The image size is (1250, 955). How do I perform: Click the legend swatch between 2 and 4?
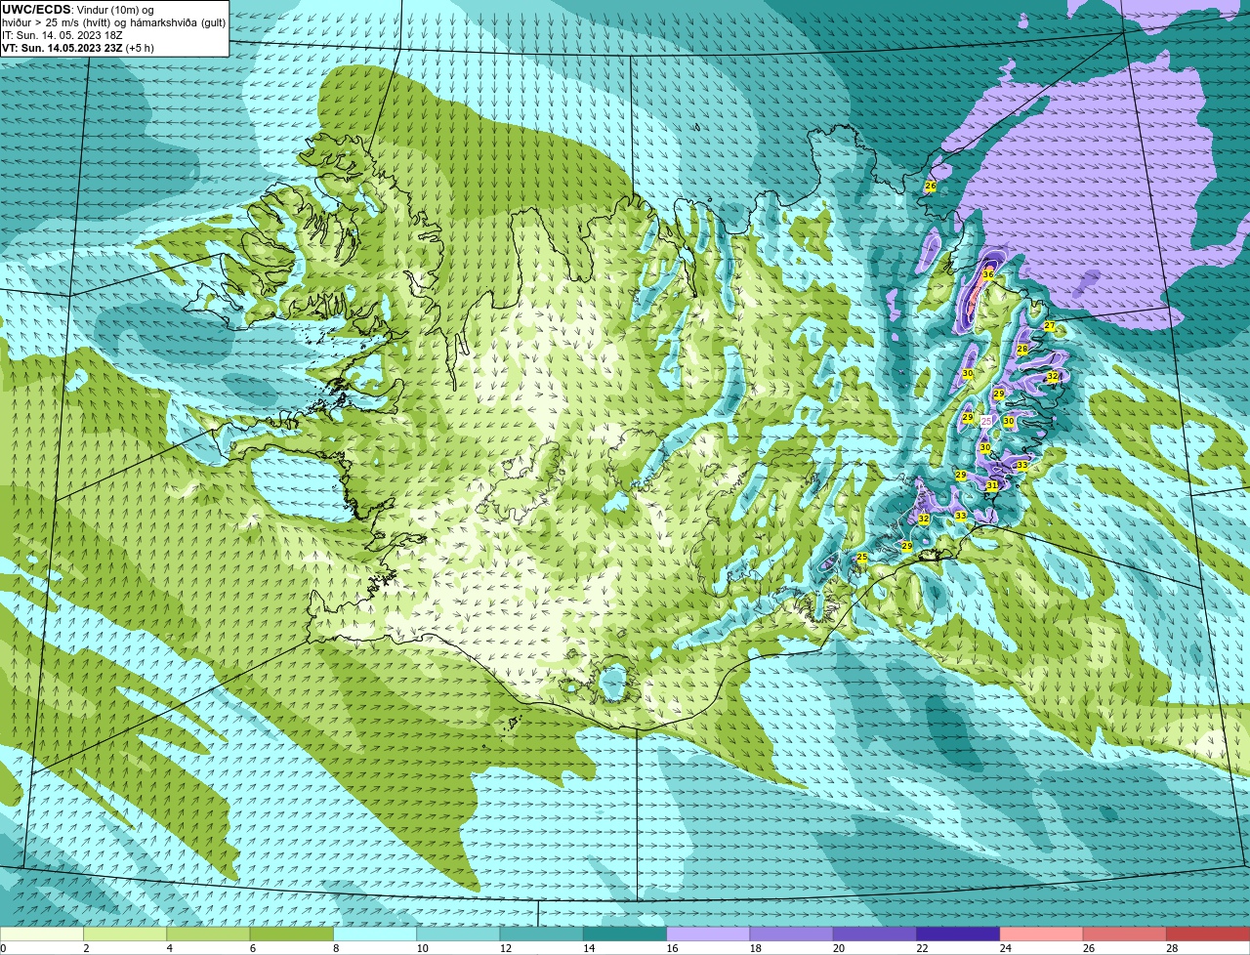(125, 934)
